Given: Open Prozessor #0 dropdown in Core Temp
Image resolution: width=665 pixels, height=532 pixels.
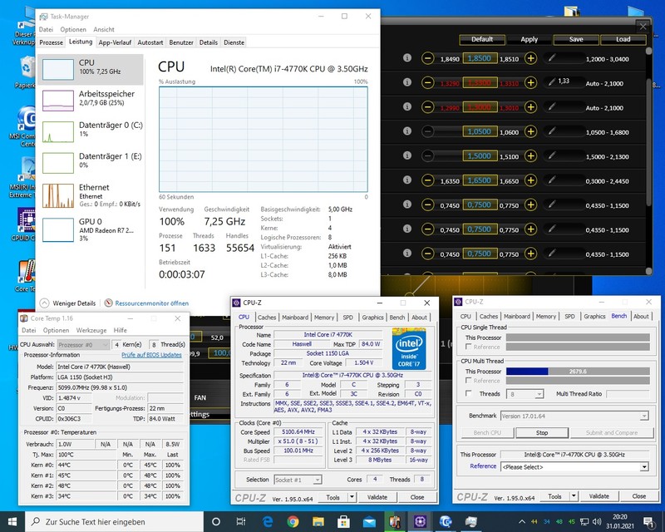Looking at the screenshot, I should click(84, 344).
